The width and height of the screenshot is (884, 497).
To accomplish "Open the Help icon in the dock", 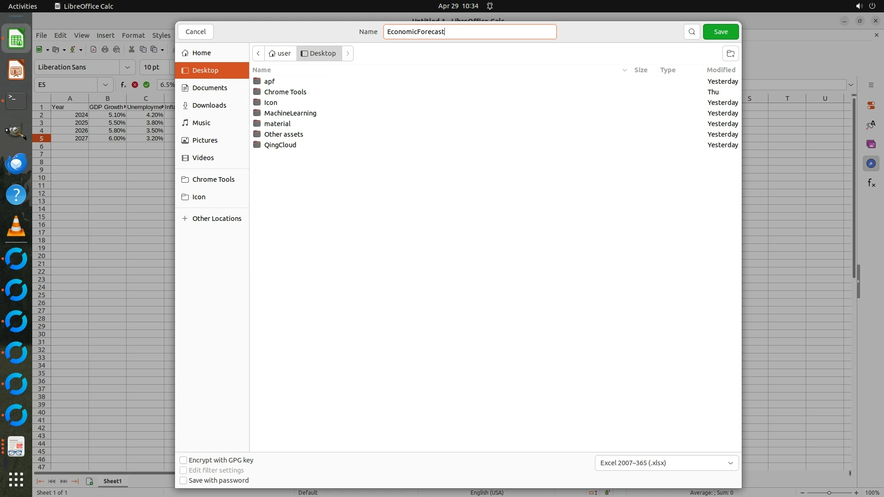I will [x=16, y=195].
